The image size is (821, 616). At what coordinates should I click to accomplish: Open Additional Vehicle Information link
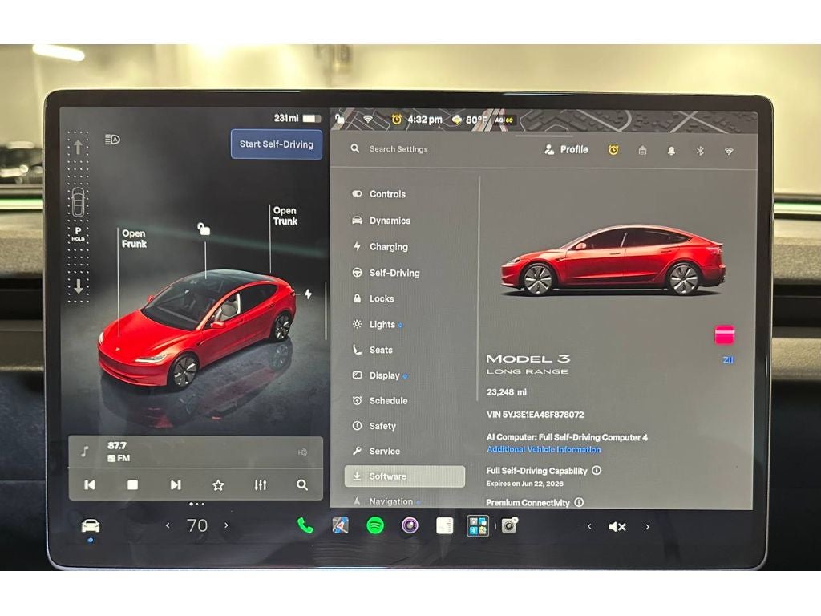click(x=544, y=449)
